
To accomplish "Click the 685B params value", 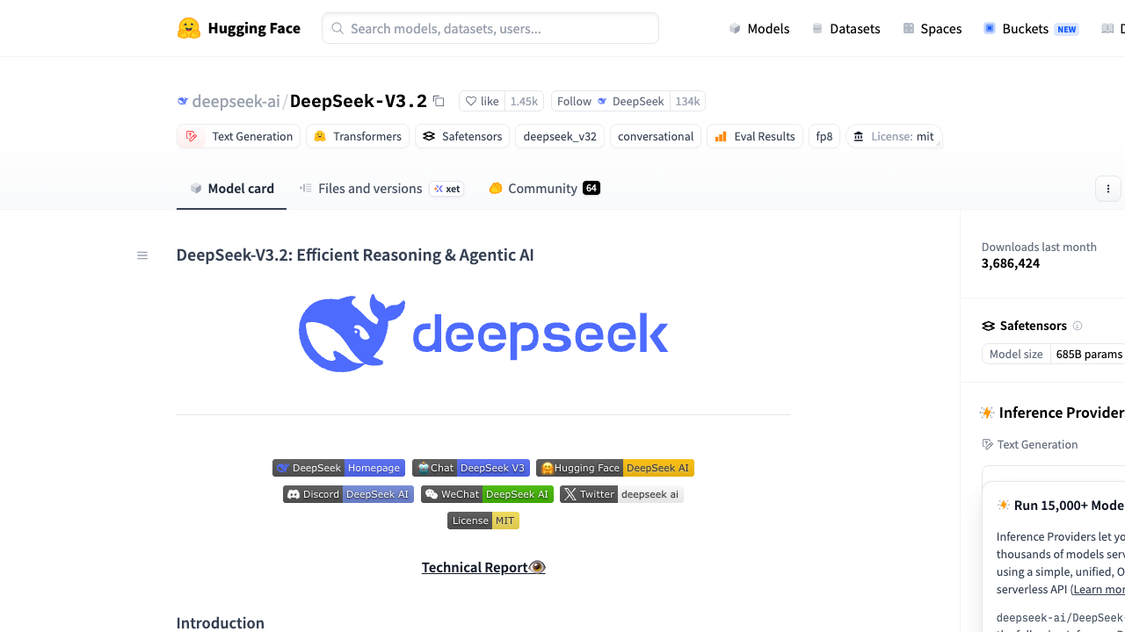I will point(1088,354).
